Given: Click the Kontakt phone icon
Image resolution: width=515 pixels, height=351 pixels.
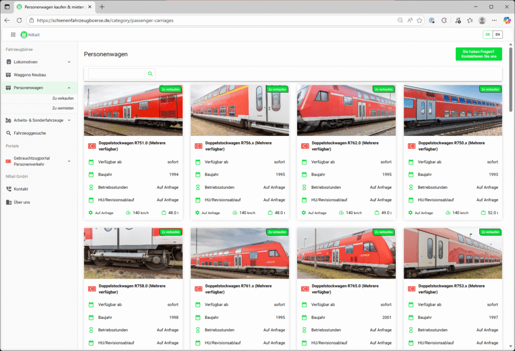Looking at the screenshot, I should point(9,189).
